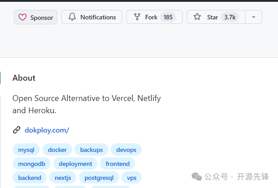
Task: Select the deployment topic tag
Action: pos(75,164)
